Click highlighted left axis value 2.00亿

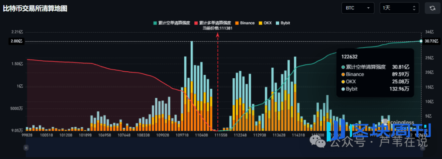(x=17, y=41)
